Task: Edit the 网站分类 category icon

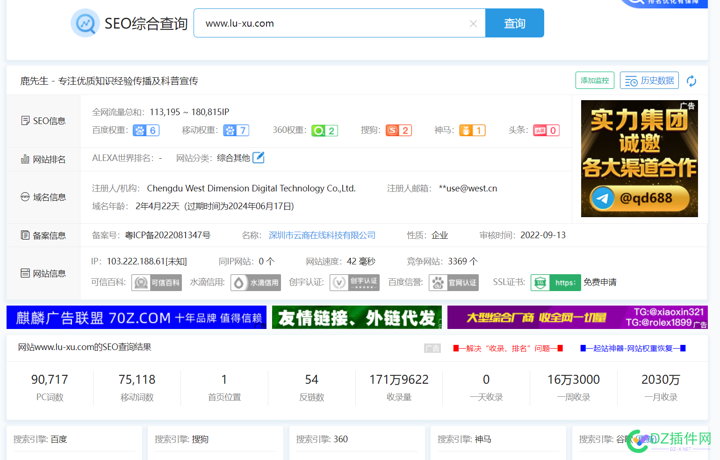Action: [259, 158]
